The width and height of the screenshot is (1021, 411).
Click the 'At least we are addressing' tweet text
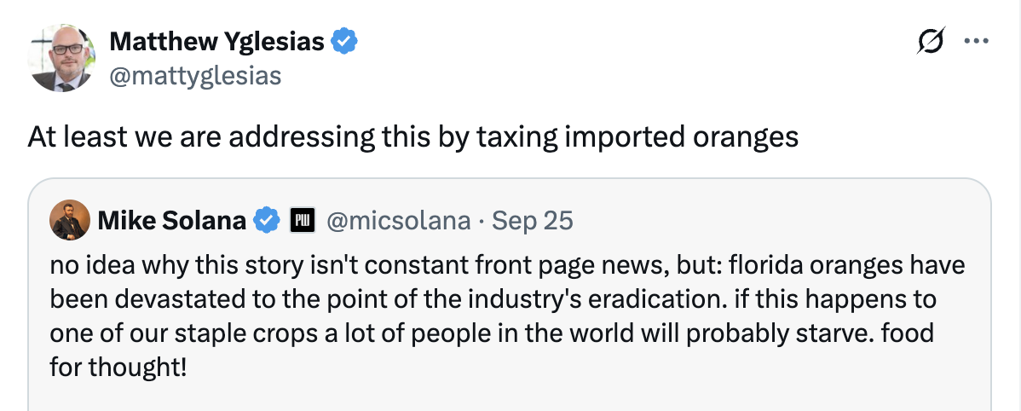coord(256,136)
